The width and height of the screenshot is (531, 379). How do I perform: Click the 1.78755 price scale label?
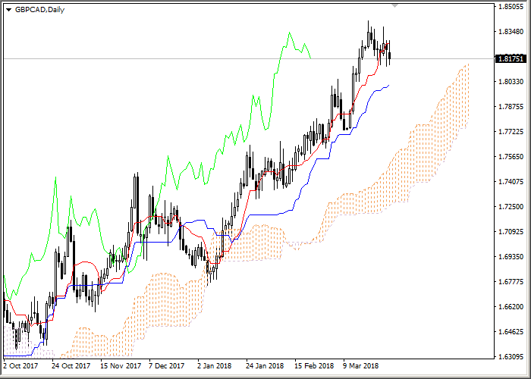511,107
